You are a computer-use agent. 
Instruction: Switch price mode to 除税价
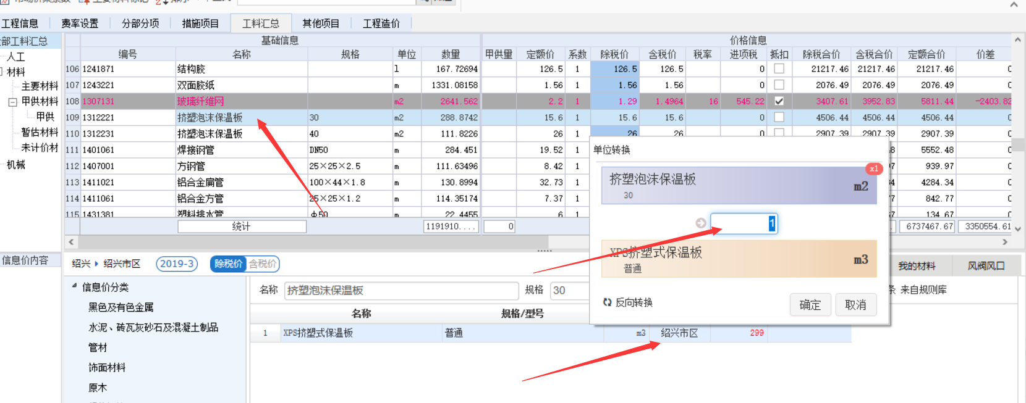[229, 264]
